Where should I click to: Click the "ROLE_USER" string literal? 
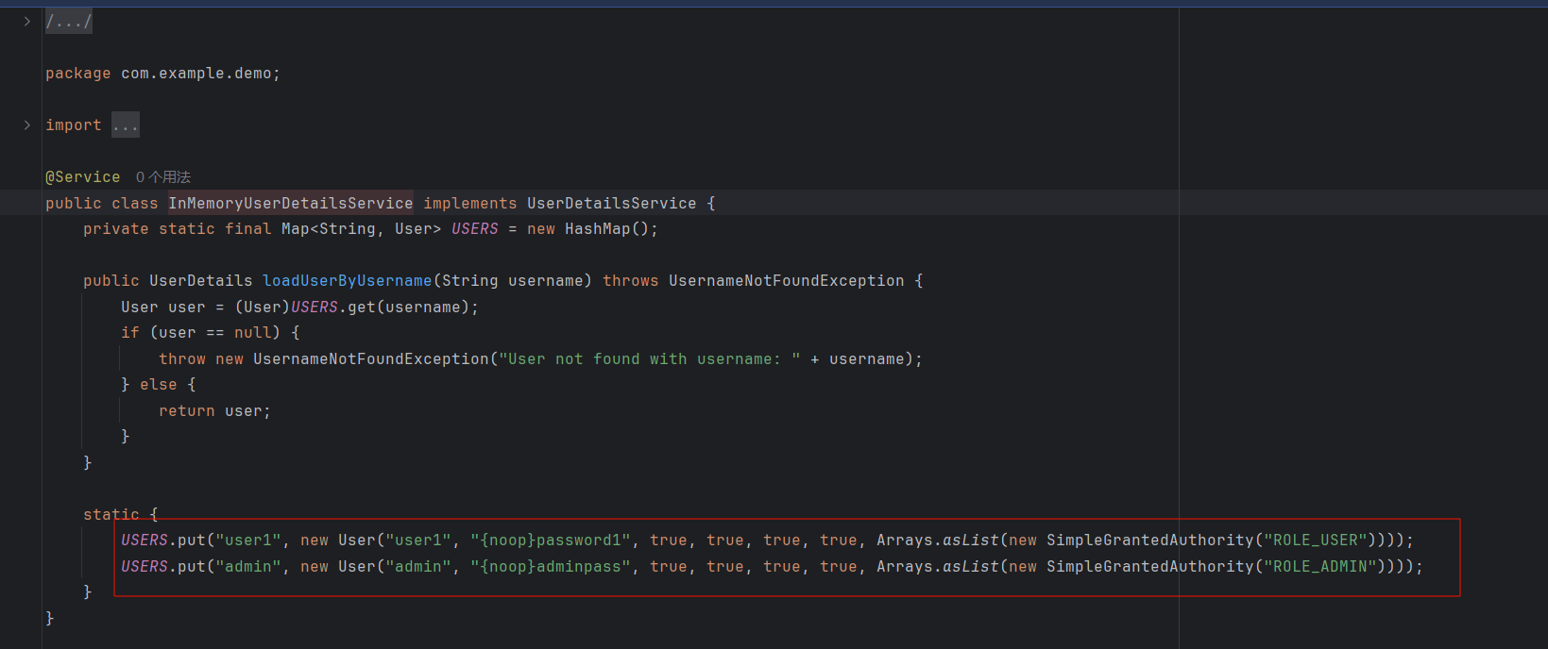[x=1315, y=541]
